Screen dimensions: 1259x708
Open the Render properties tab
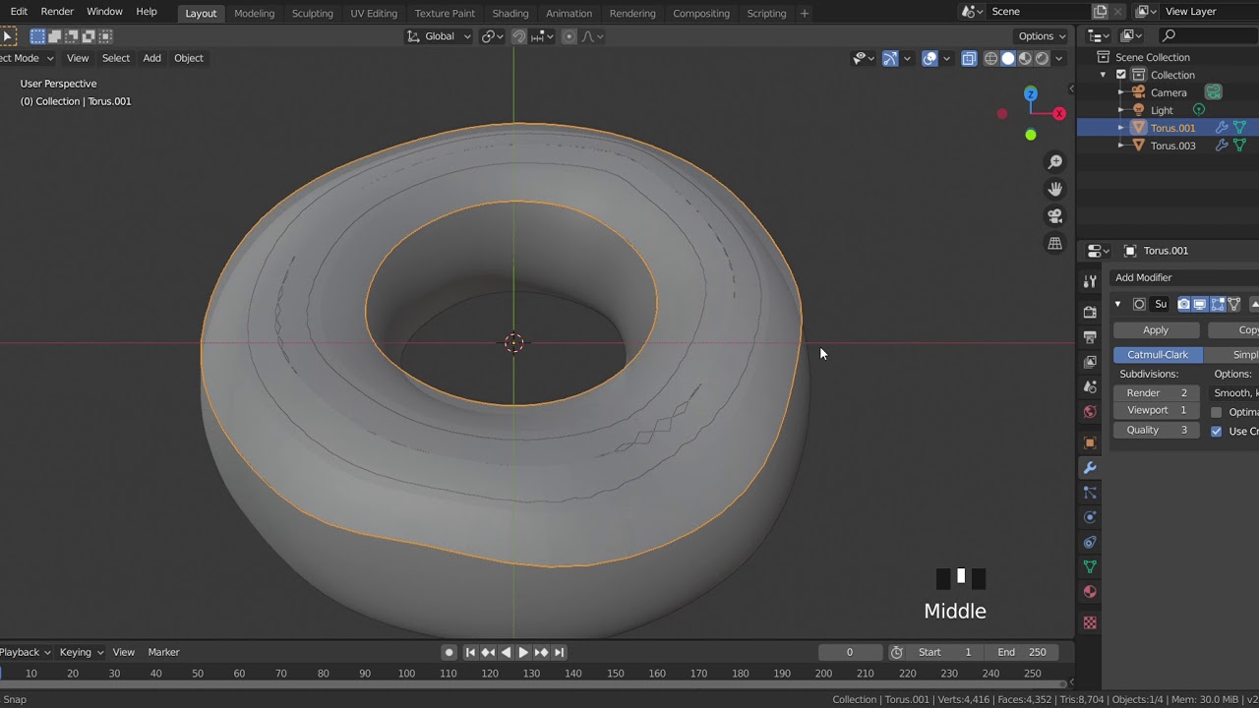(x=1090, y=312)
